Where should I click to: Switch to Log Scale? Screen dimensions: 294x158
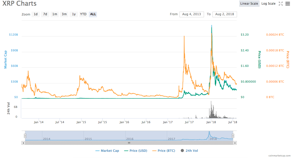(268, 4)
